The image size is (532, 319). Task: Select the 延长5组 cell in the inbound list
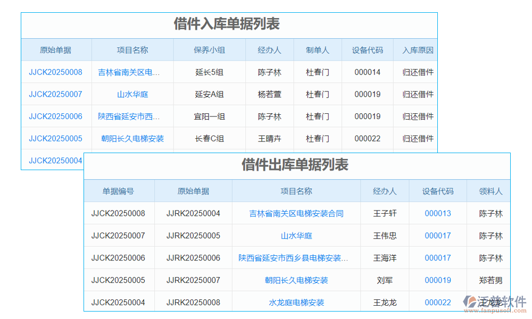209,72
